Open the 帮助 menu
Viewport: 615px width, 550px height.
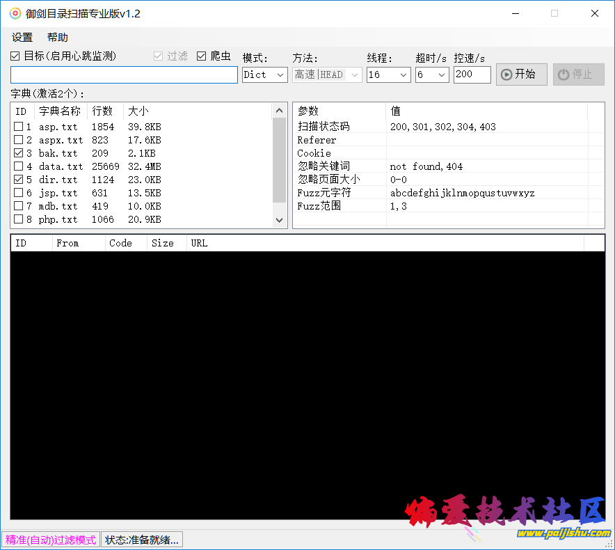[58, 38]
